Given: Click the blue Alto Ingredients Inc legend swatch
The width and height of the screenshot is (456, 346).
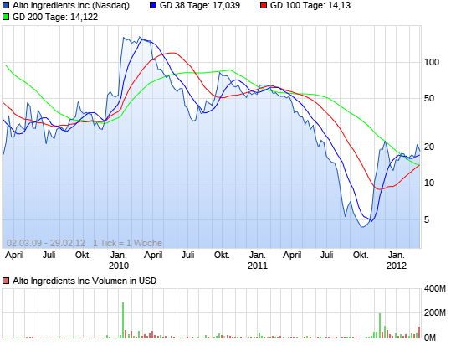Looking at the screenshot, I should [x=6, y=5].
